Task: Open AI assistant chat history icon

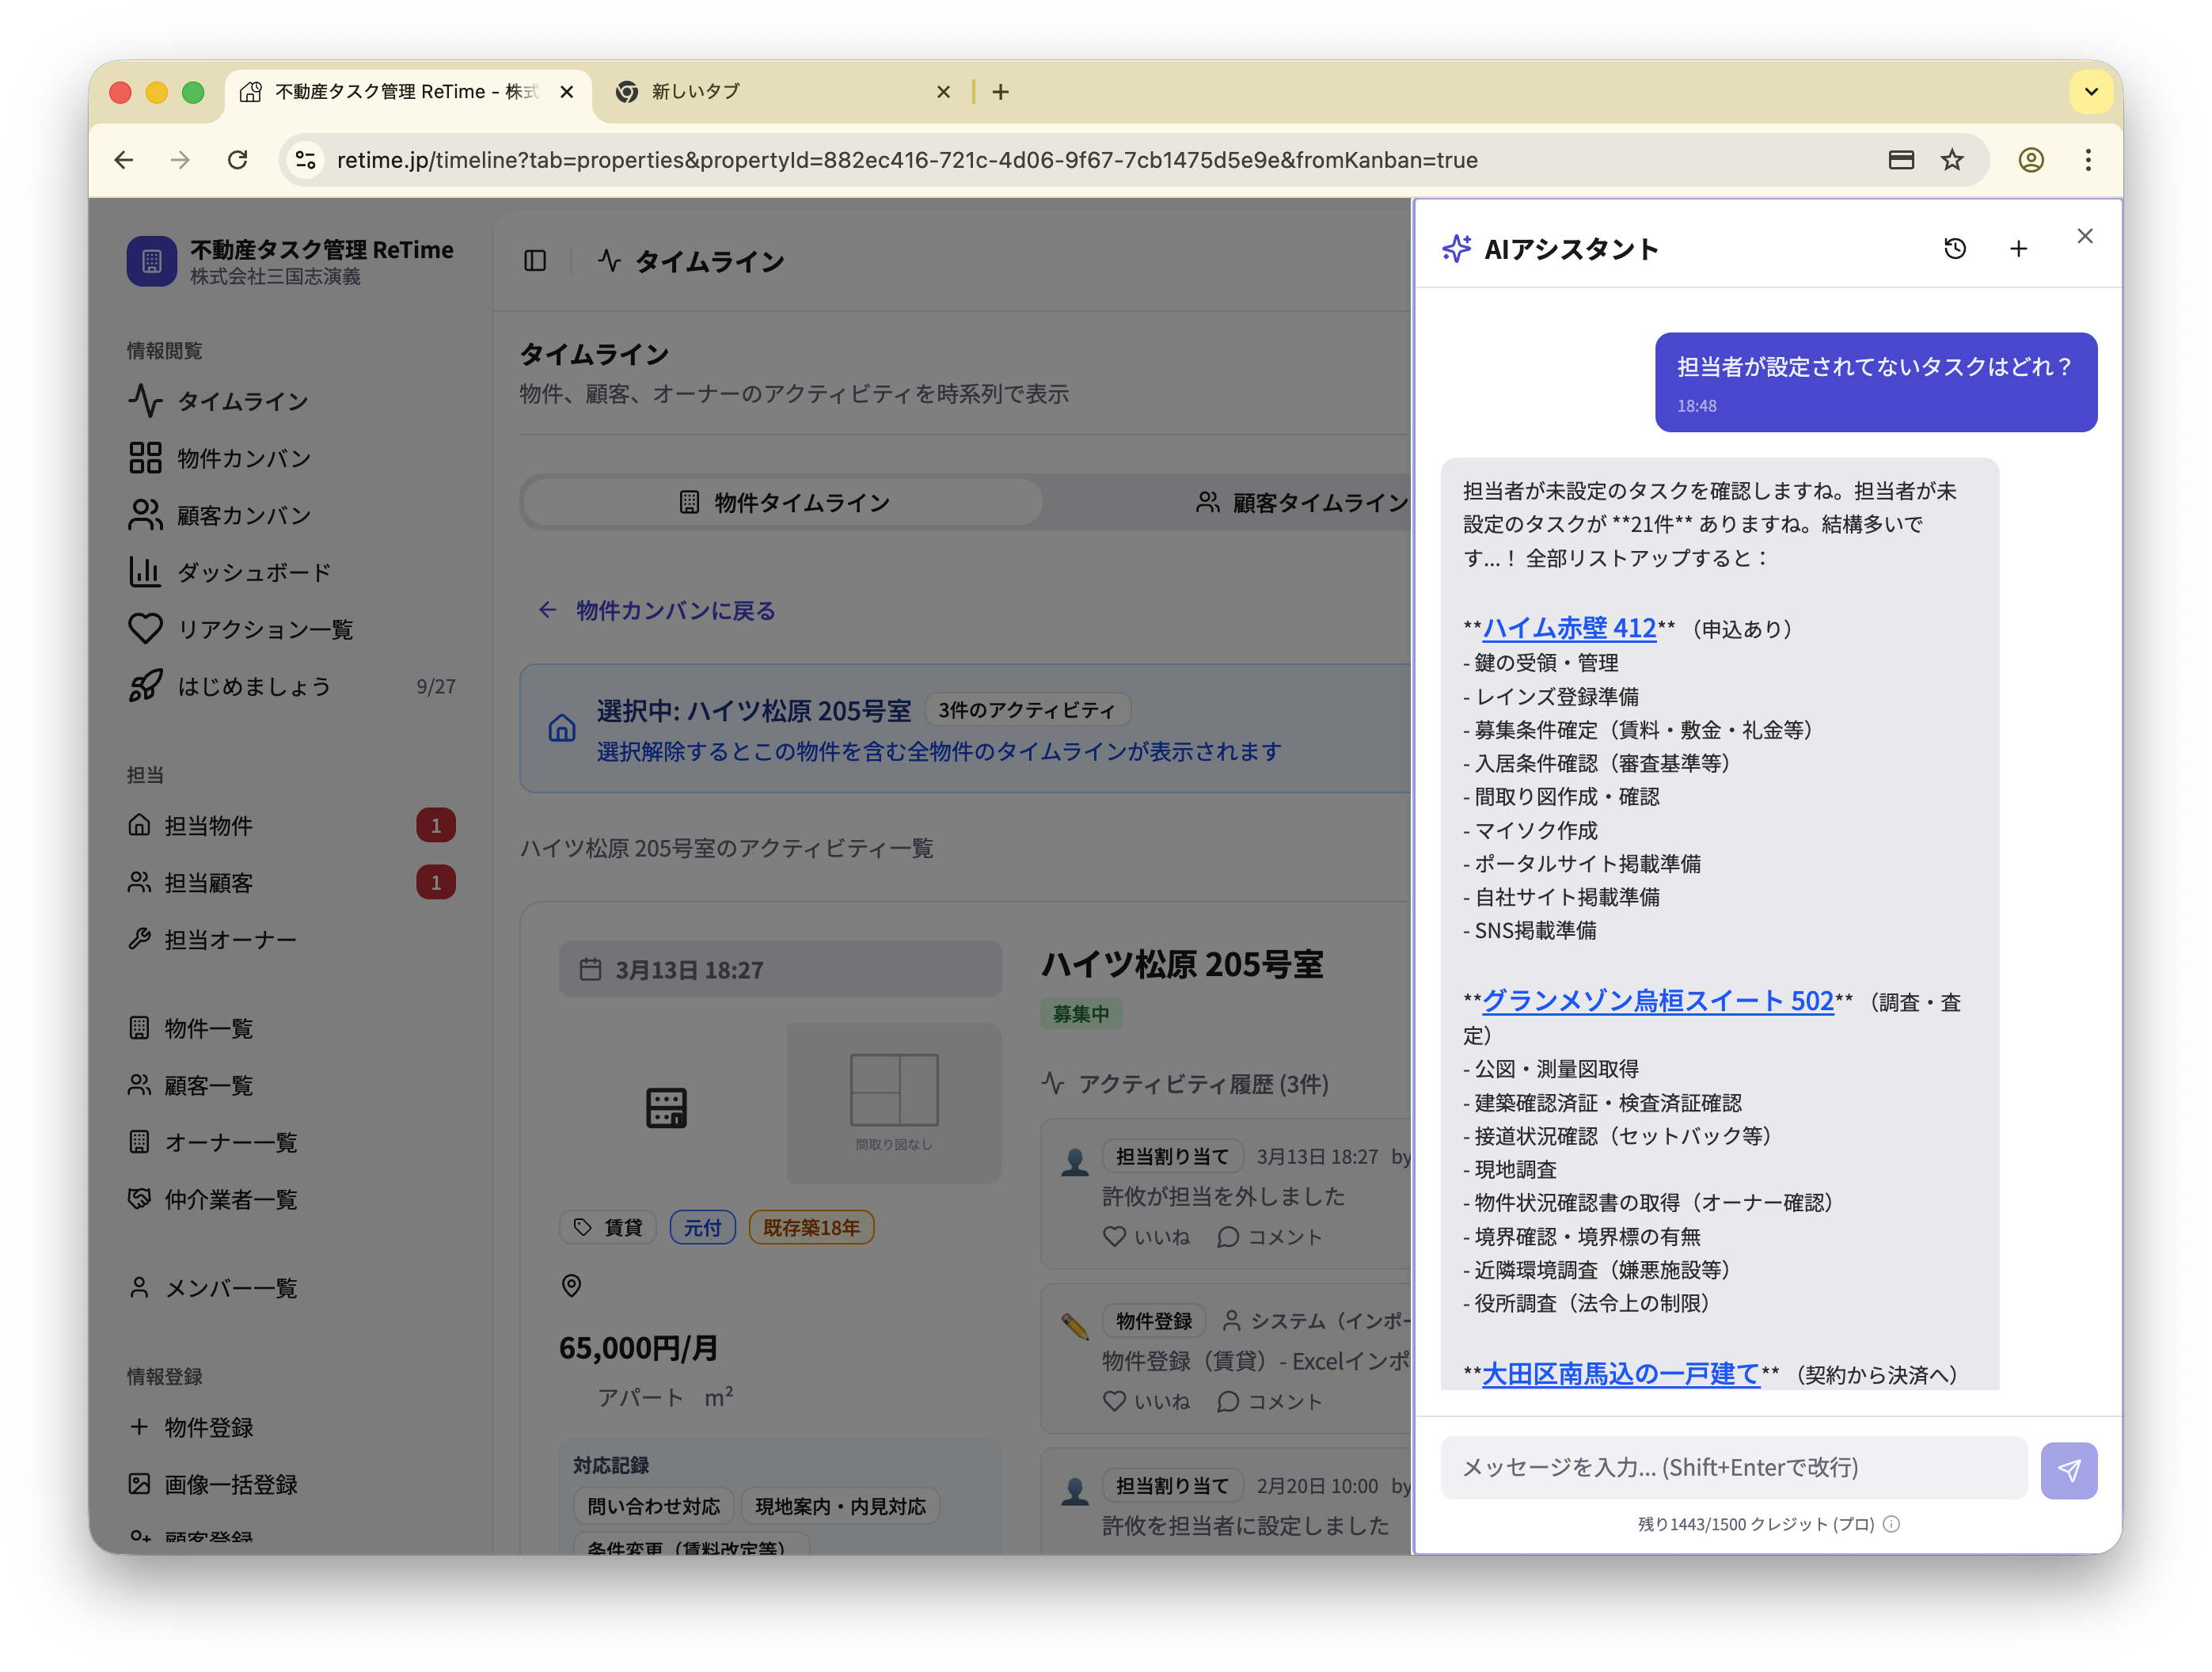Action: 1956,248
